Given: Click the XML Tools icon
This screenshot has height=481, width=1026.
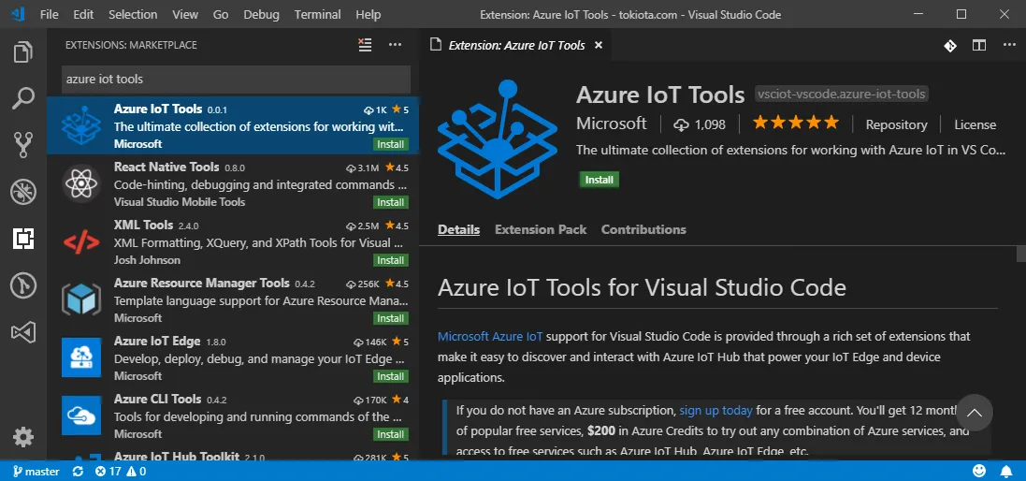Looking at the screenshot, I should coord(81,242).
